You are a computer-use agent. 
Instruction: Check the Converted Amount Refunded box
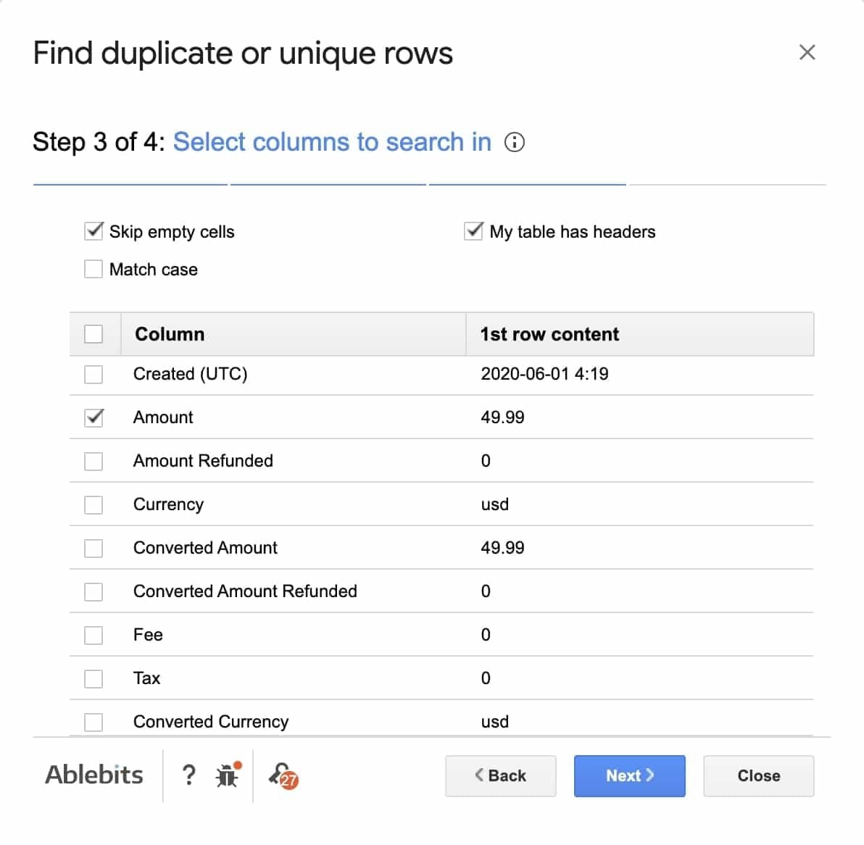pyautogui.click(x=94, y=591)
